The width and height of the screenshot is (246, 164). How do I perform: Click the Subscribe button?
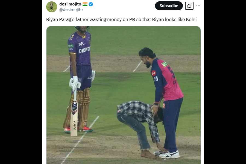point(169,6)
